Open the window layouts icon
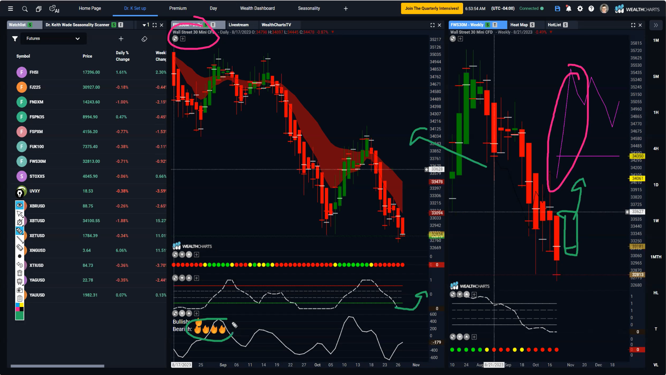Viewport: 666px width, 375px height. [x=39, y=9]
